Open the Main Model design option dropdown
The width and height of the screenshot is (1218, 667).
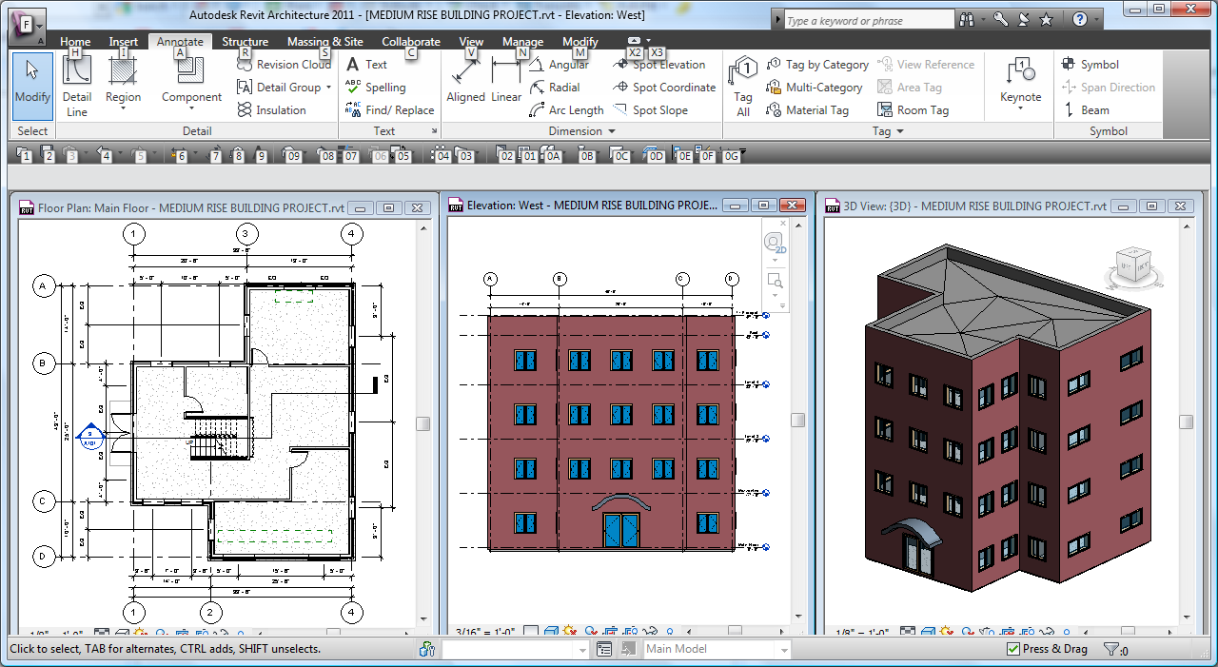pos(783,649)
